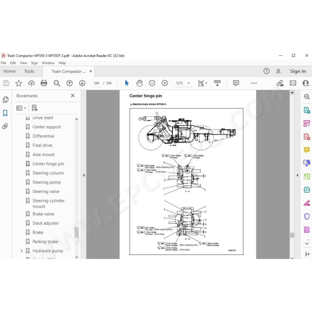Jump to Differential bookmark
This screenshot has height=312, width=312.
[43, 136]
